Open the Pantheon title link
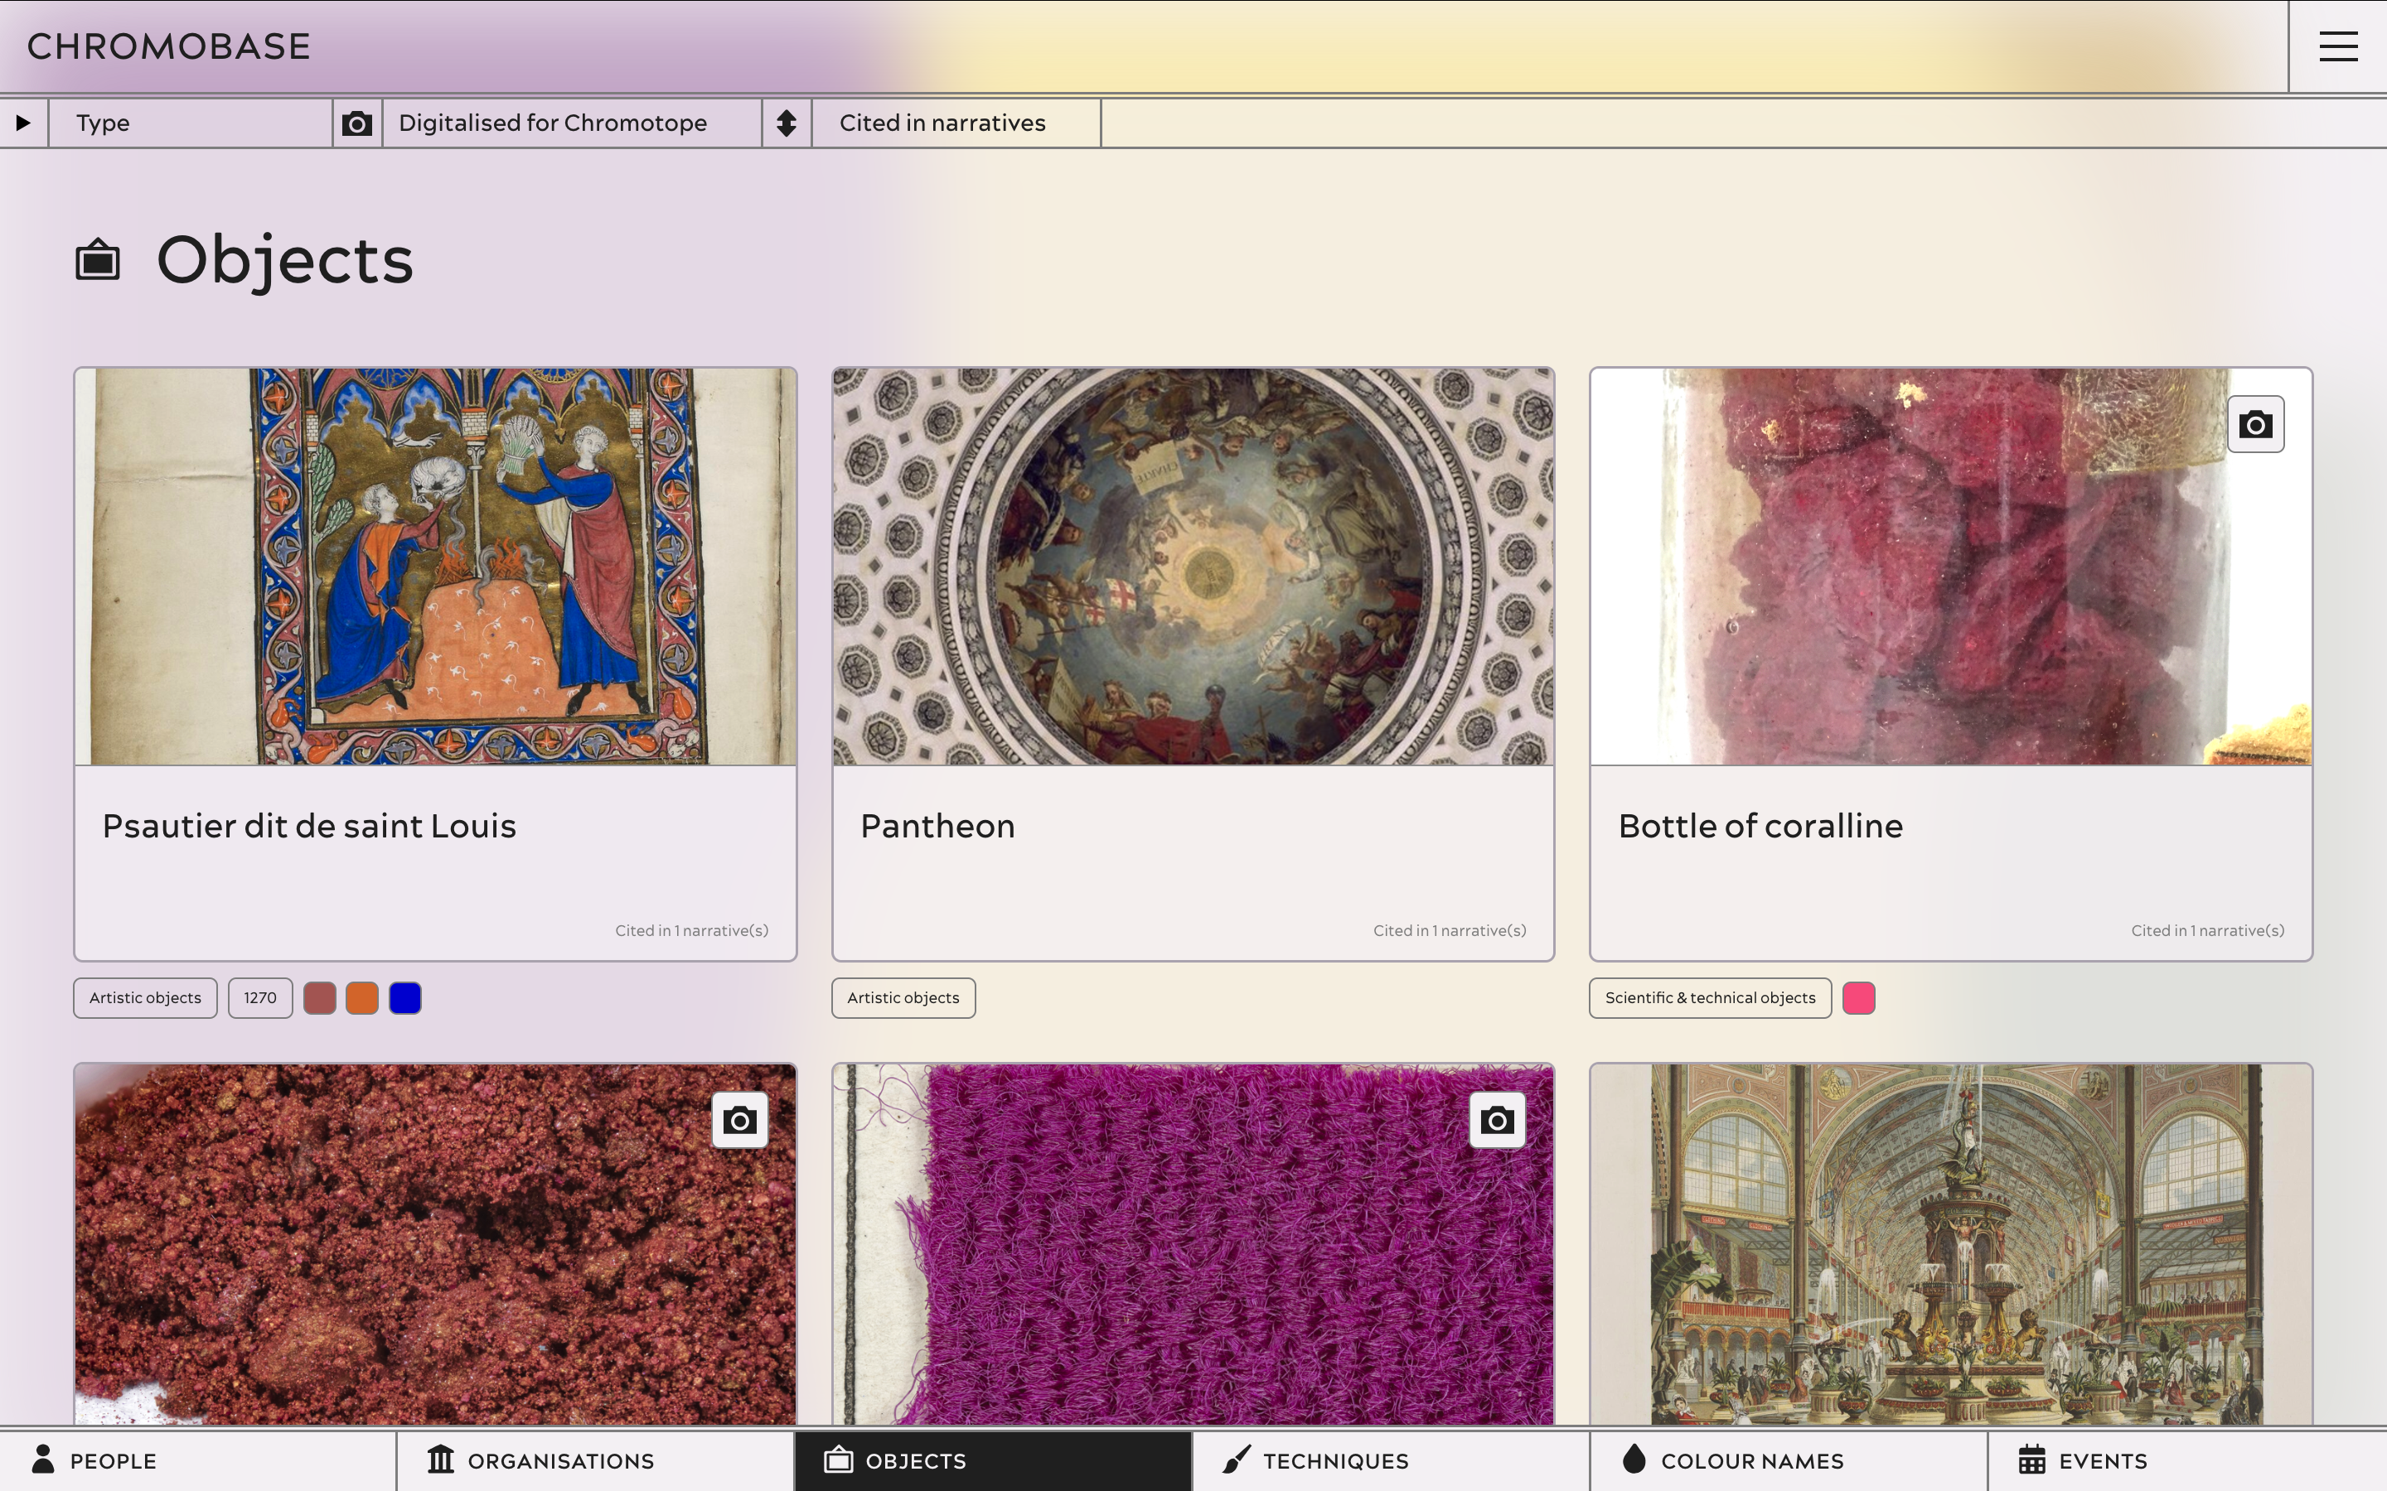The height and width of the screenshot is (1491, 2387). pos(937,825)
